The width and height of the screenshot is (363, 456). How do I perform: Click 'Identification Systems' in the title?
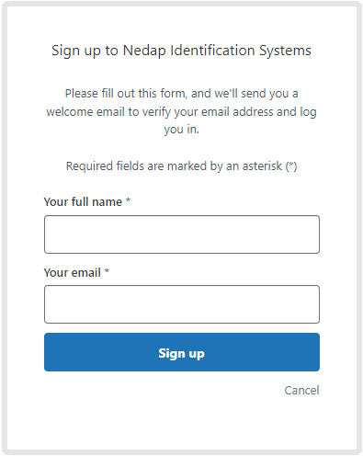[241, 51]
